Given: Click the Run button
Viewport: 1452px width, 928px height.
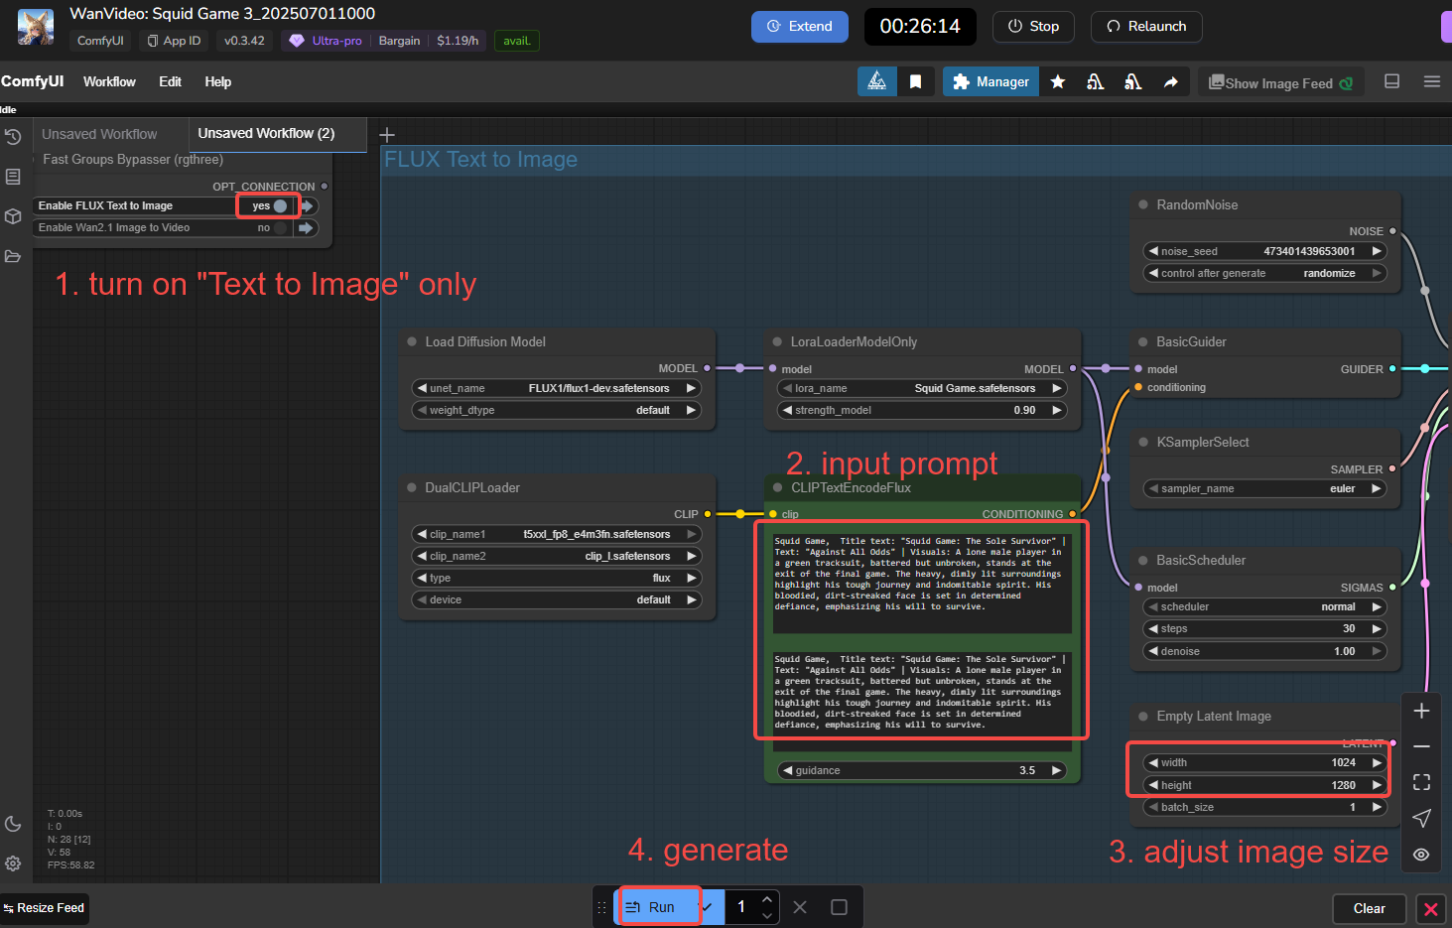Looking at the screenshot, I should pos(657,907).
